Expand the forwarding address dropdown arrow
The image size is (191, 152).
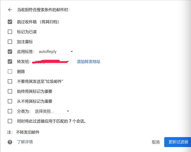coord(68,62)
